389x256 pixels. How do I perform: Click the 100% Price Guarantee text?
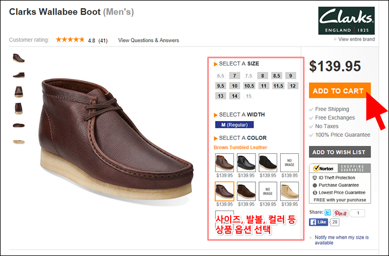[343, 135]
